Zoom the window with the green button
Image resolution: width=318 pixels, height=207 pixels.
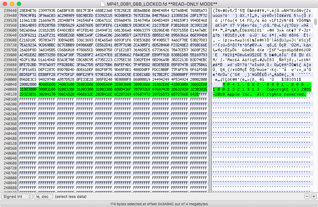tap(19, 4)
